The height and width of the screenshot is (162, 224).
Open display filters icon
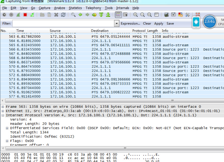click(x=174, y=15)
